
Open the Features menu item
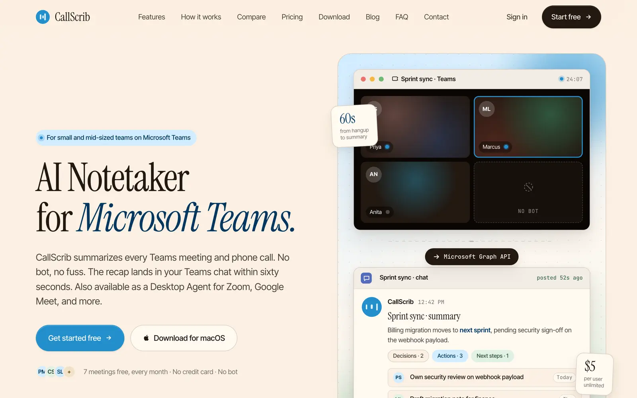pos(151,17)
